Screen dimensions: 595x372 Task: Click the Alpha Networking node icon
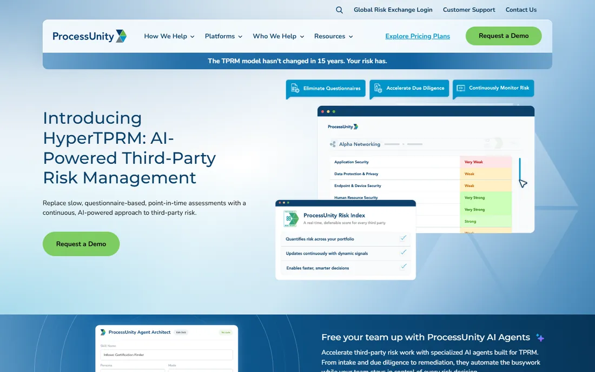point(333,144)
